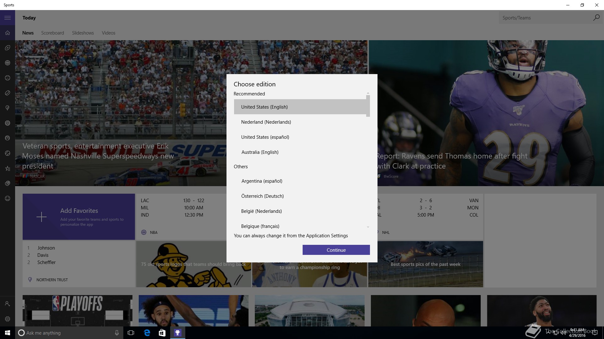This screenshot has width=604, height=339.
Task: Click the 'Today' page title
Action: [29, 18]
